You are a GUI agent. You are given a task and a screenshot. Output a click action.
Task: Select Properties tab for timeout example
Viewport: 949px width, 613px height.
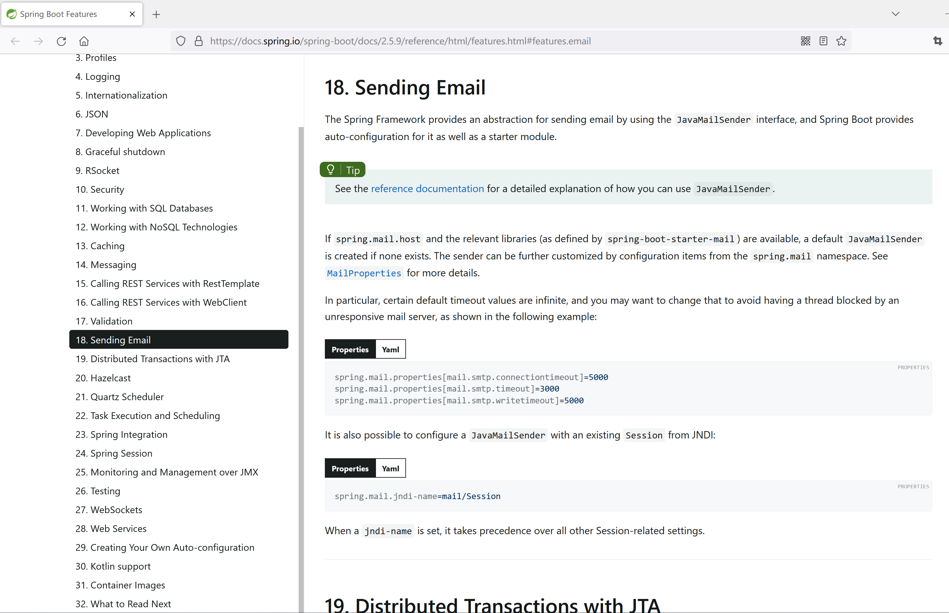[x=350, y=349]
